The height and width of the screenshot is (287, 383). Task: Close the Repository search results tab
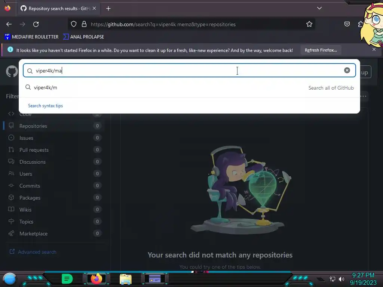pyautogui.click(x=94, y=8)
